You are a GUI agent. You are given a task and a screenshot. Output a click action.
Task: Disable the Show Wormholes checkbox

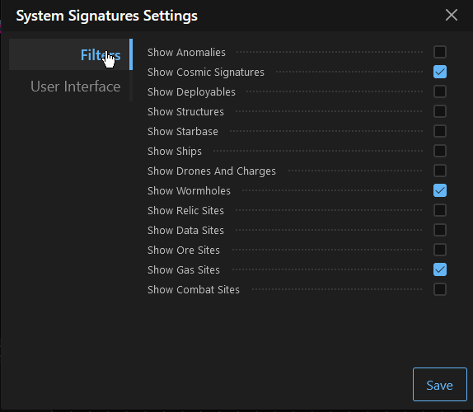click(440, 190)
